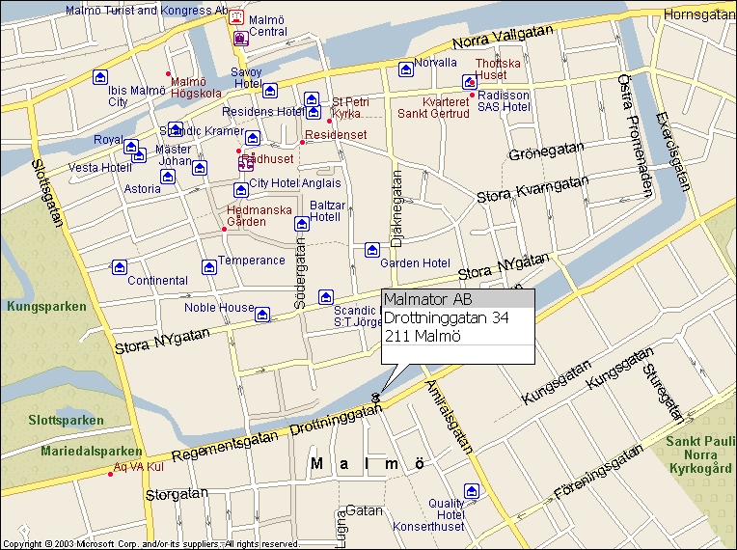Select the Temperance hotel icon
Screen dimensions: 737x550
209,267
